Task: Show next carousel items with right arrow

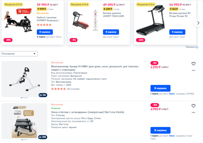Action: (x=198, y=23)
